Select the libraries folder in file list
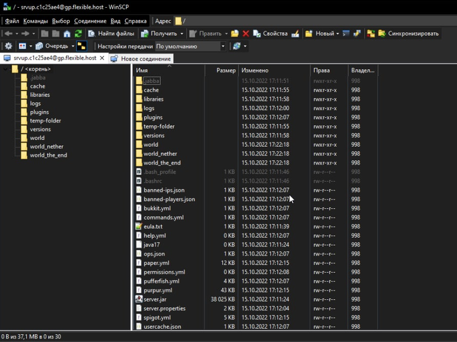Screen dimensions: 457x342 pyautogui.click(x=154, y=99)
